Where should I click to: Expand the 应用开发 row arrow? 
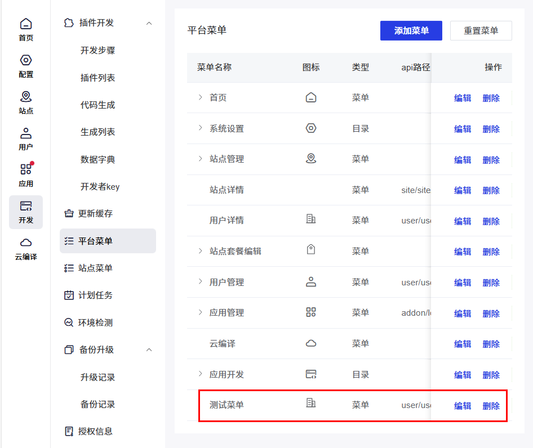(200, 374)
